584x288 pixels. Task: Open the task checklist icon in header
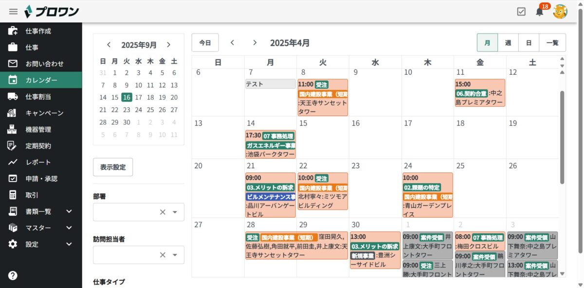pos(521,11)
